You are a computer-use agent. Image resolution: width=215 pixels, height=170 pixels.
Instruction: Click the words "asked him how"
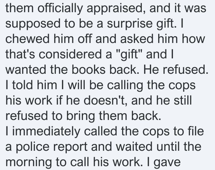click(x=162, y=39)
